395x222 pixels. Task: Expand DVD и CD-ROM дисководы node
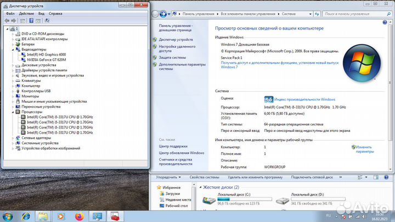click(13, 34)
